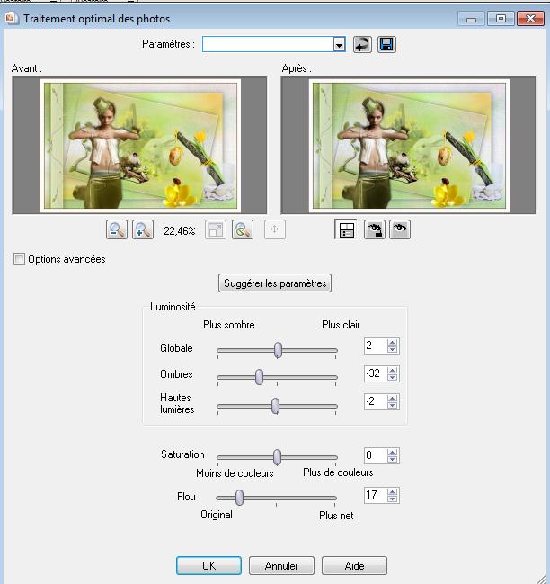Click the Hautes lumières slider handle
Viewport: 550px width, 584px height.
coord(275,406)
